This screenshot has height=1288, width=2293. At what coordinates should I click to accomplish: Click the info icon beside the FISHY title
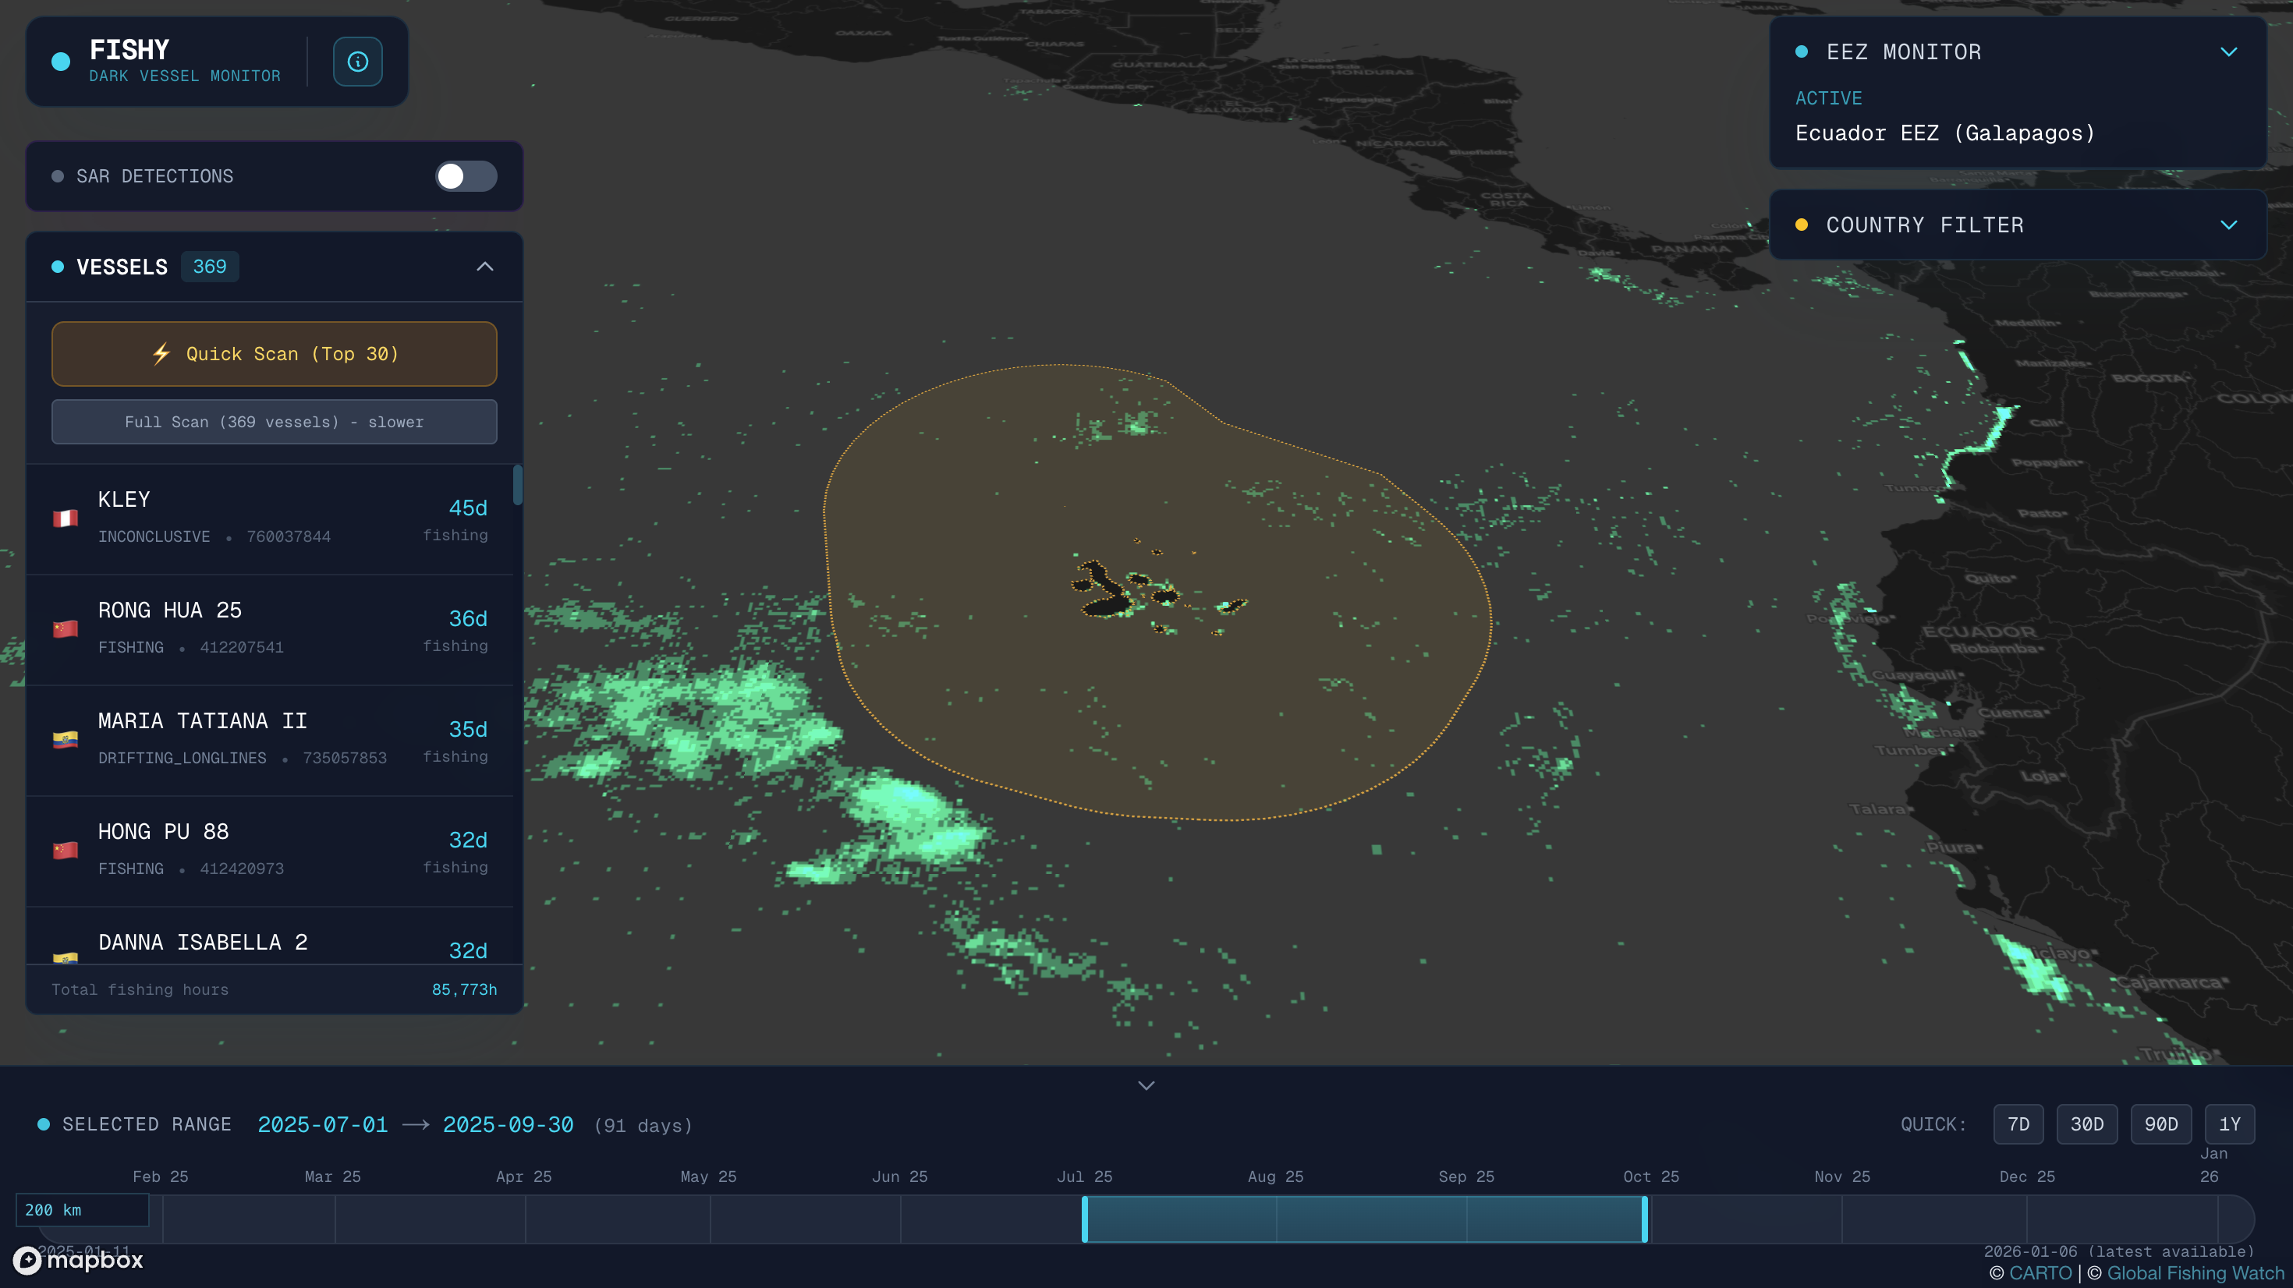coord(357,62)
